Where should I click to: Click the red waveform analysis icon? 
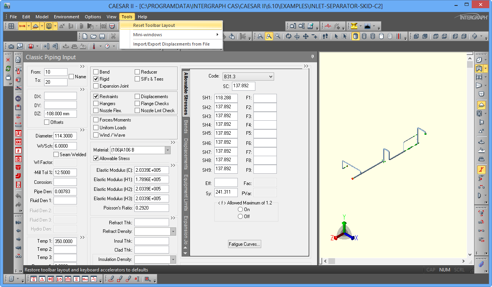328,26
